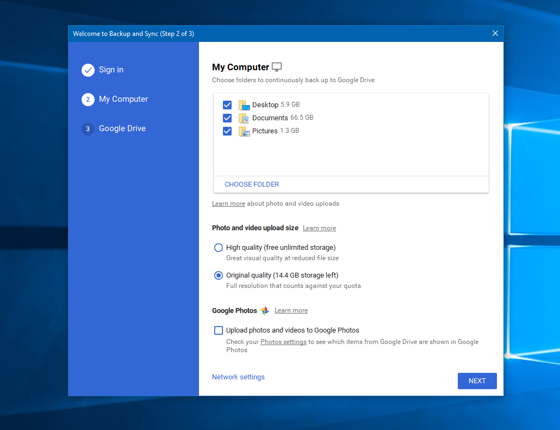Screen dimensions: 560x430
Task: Click the Google Photos pinwheel icon
Action: pos(265,310)
